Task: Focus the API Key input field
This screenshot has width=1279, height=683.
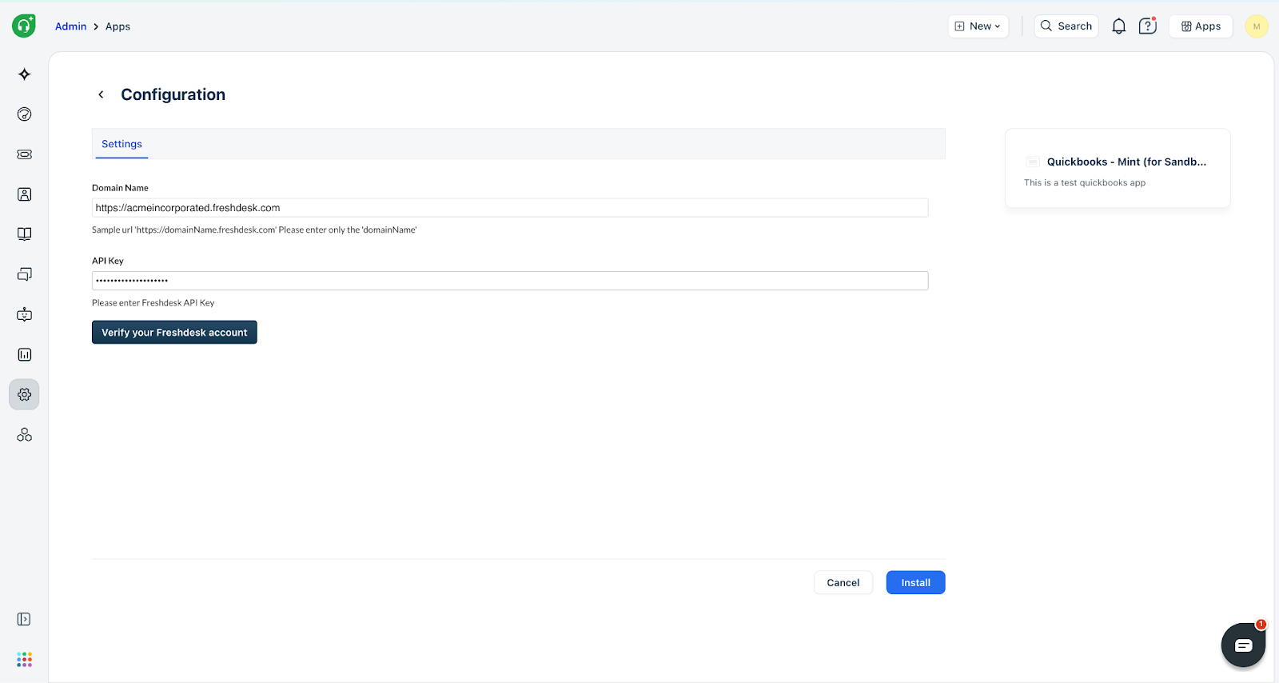Action: 510,281
